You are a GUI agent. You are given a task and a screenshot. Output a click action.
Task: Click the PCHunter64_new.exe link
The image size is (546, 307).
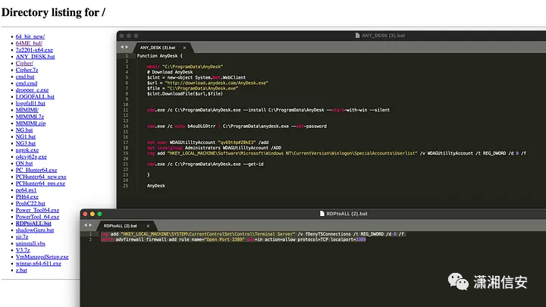(x=41, y=177)
